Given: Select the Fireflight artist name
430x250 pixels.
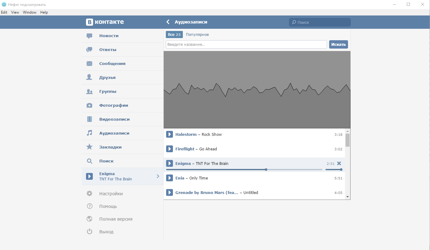Looking at the screenshot, I should (x=185, y=149).
